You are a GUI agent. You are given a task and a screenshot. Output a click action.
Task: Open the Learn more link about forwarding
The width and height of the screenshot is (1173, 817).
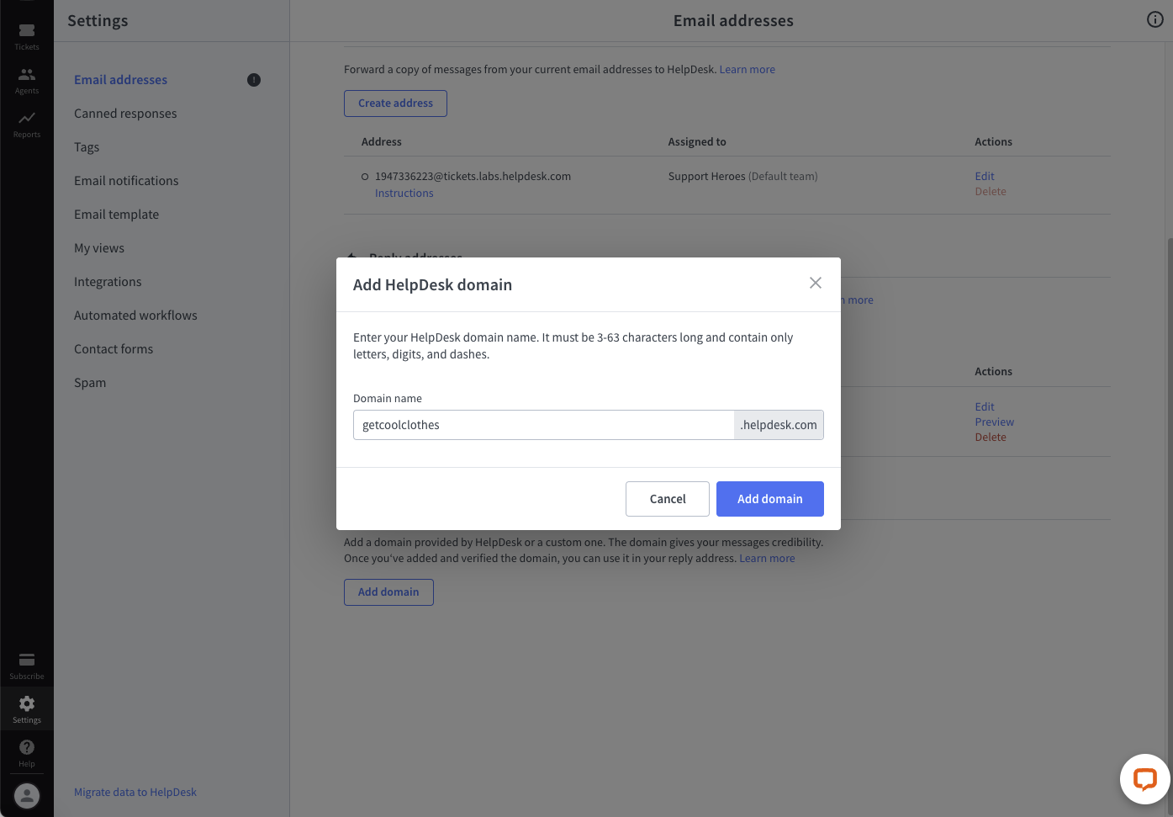pos(747,69)
